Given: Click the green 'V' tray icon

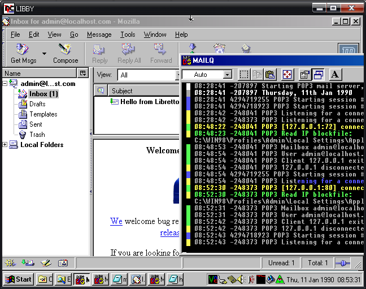Looking at the screenshot, I should click(x=212, y=279).
